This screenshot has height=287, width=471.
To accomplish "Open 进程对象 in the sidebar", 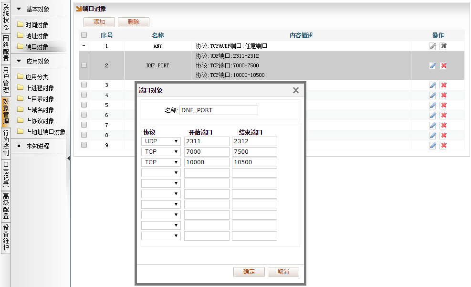I will (40, 88).
